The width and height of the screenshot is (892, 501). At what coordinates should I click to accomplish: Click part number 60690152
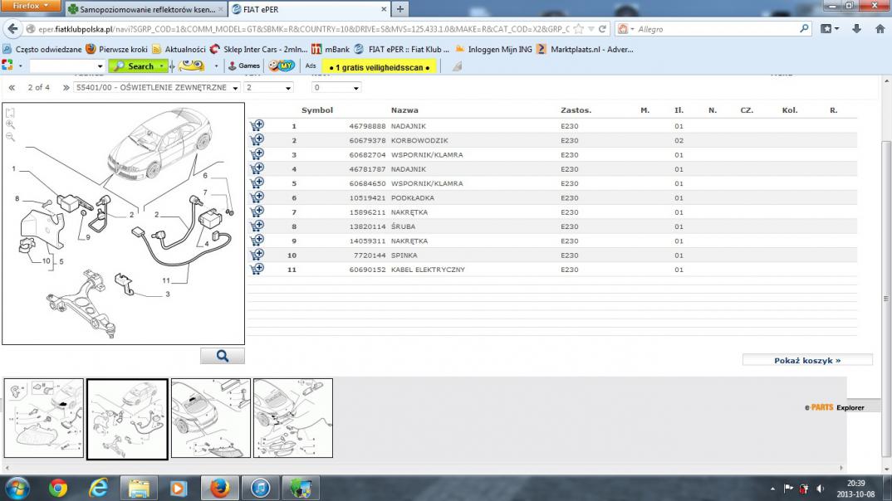pyautogui.click(x=367, y=270)
